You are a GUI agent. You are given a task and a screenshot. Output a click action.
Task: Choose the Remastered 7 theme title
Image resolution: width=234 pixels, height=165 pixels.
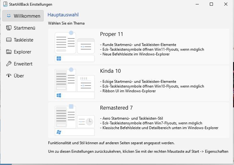[116, 108]
